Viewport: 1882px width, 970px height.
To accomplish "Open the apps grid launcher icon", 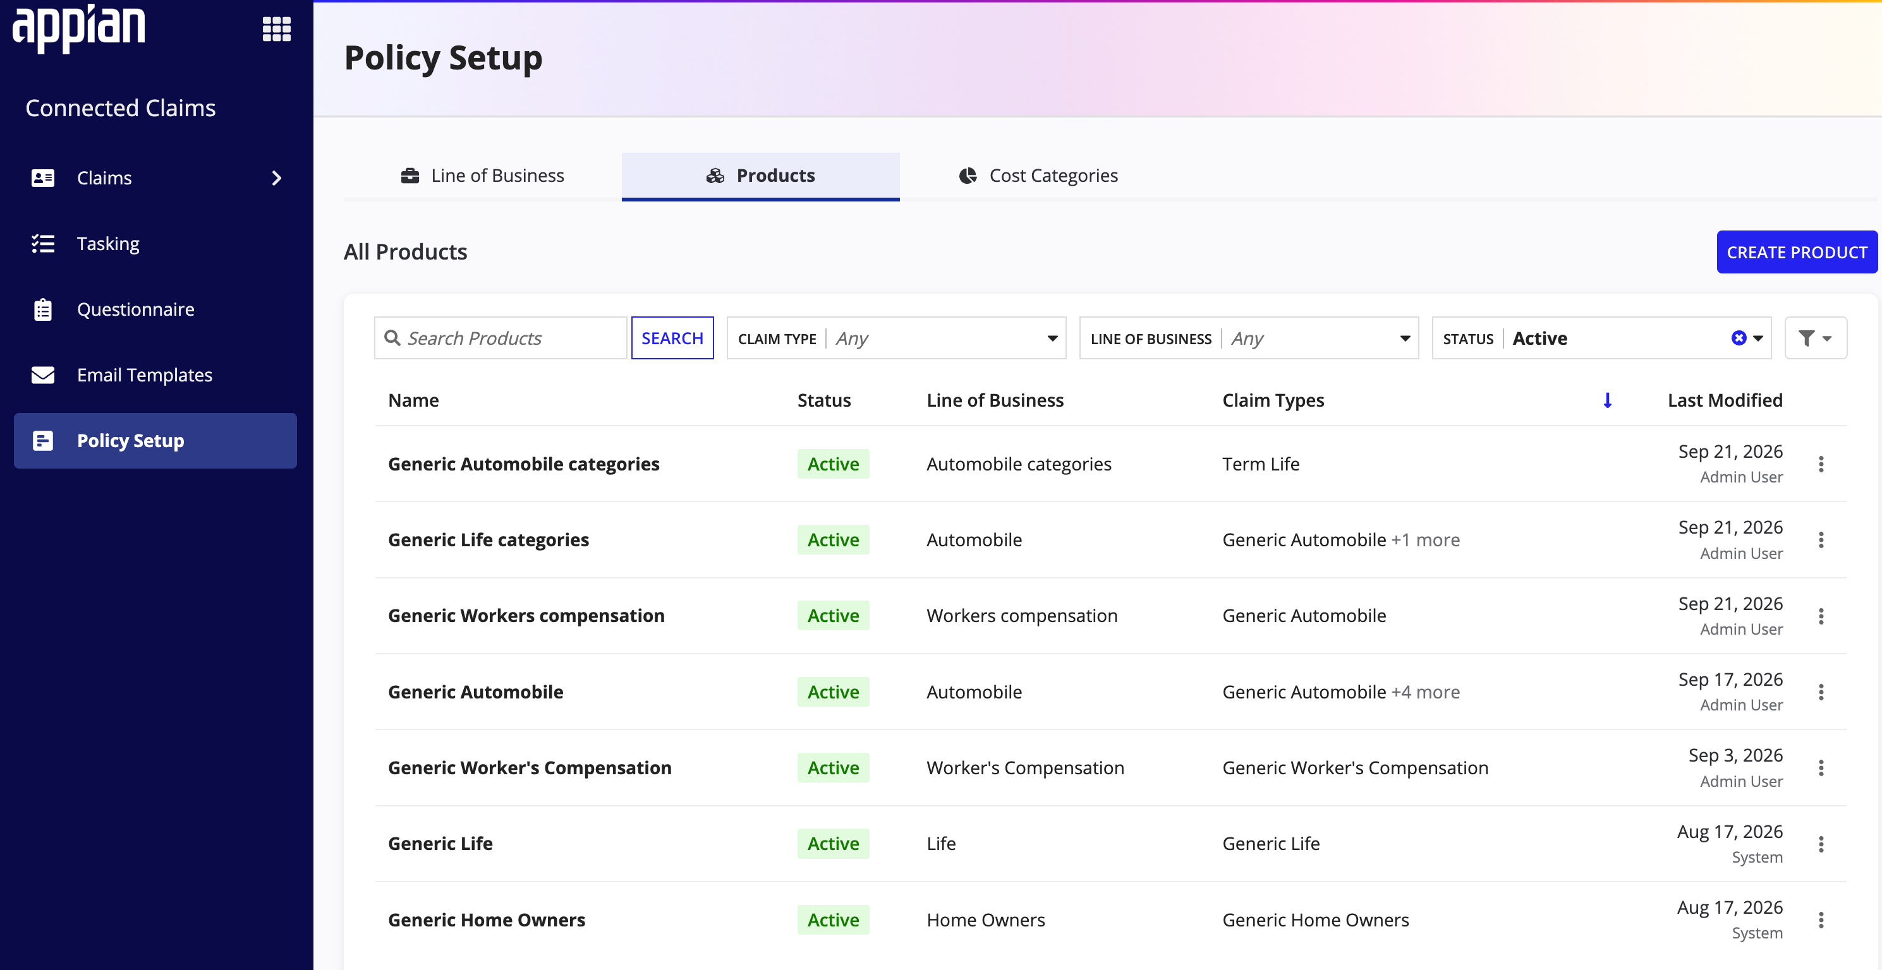I will click(276, 29).
